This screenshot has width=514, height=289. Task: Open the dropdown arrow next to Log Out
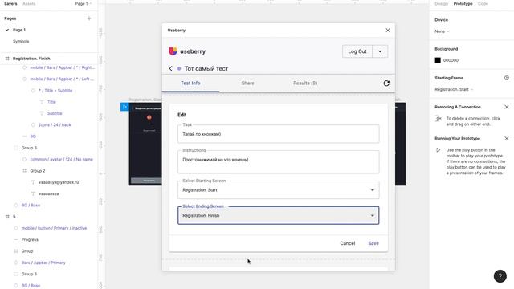tap(380, 51)
